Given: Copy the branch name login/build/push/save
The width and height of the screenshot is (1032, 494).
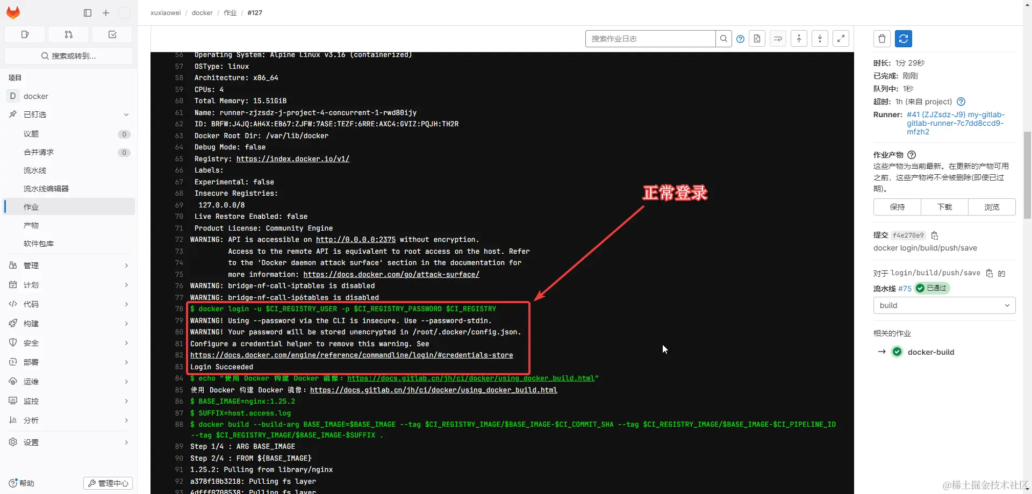Looking at the screenshot, I should point(990,273).
